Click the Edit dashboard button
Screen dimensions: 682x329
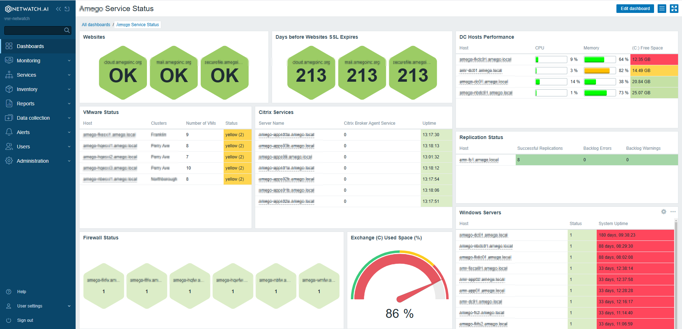(x=635, y=8)
